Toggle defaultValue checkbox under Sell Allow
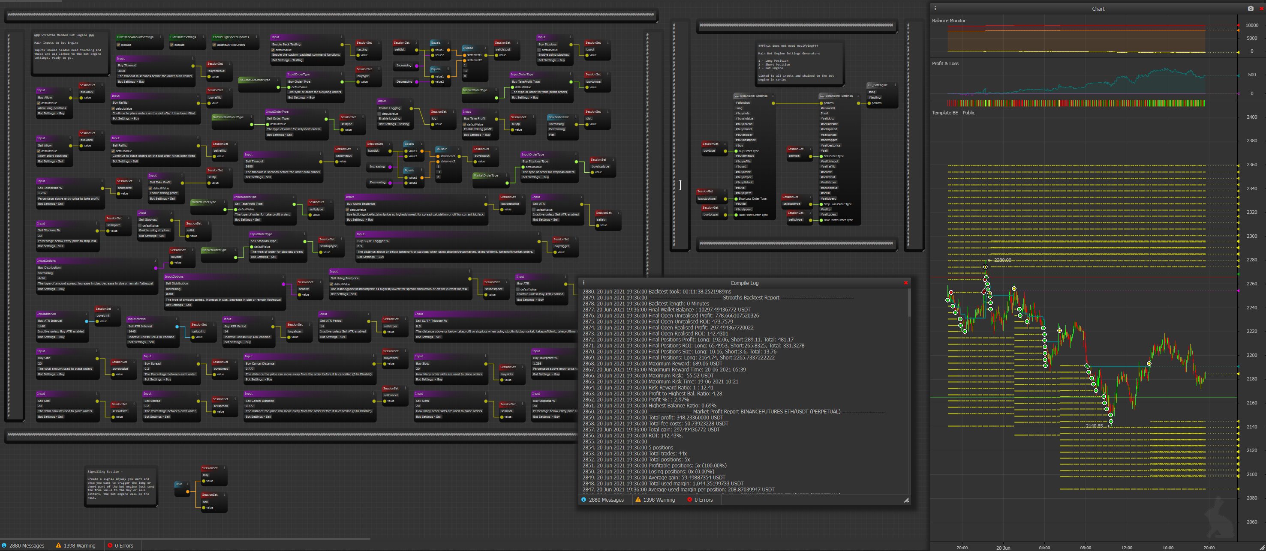This screenshot has width=1266, height=551. tap(40, 151)
